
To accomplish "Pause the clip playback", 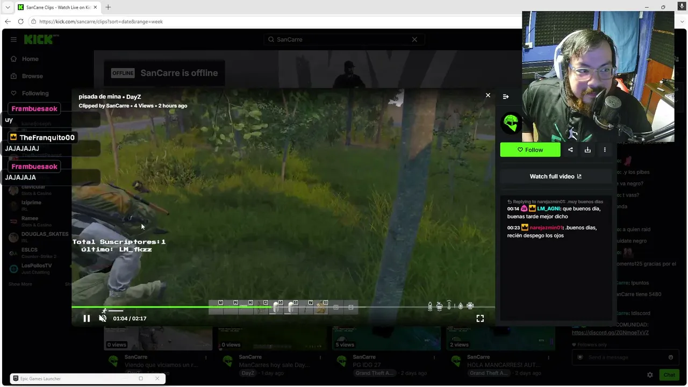I will click(x=87, y=318).
